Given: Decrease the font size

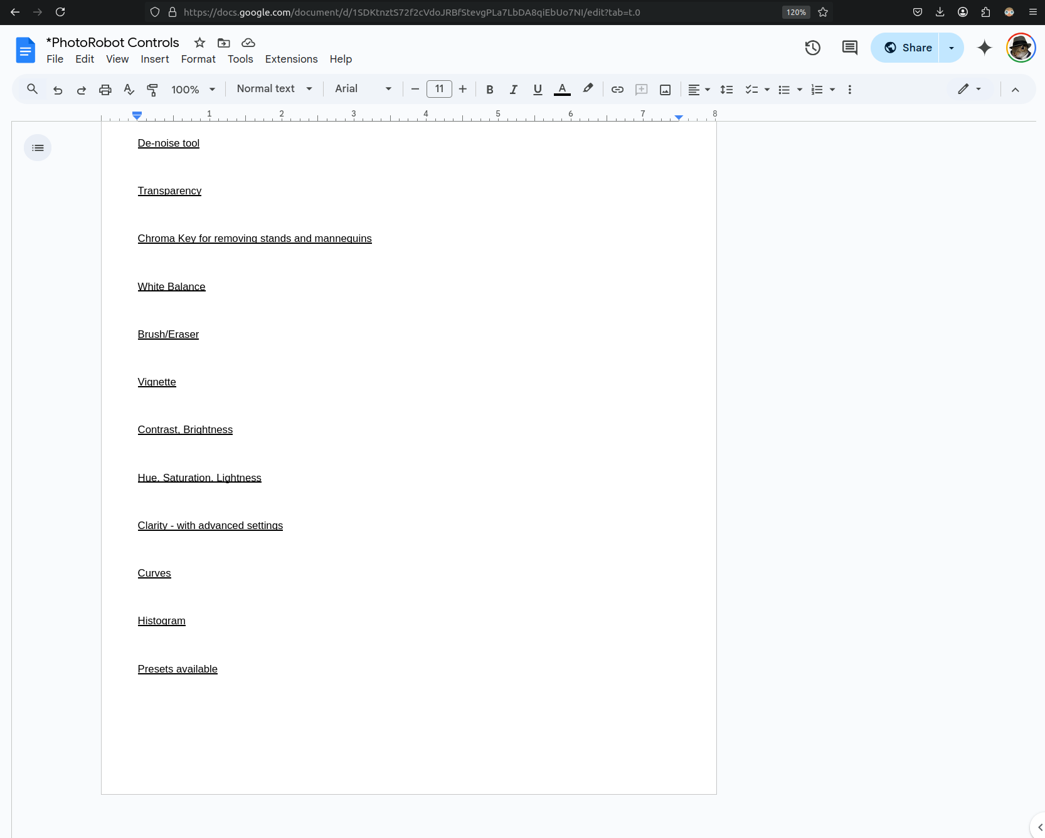Looking at the screenshot, I should [x=415, y=90].
